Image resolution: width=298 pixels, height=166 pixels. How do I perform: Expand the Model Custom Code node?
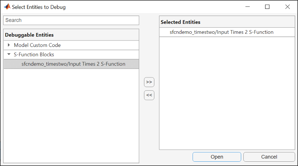(9, 45)
